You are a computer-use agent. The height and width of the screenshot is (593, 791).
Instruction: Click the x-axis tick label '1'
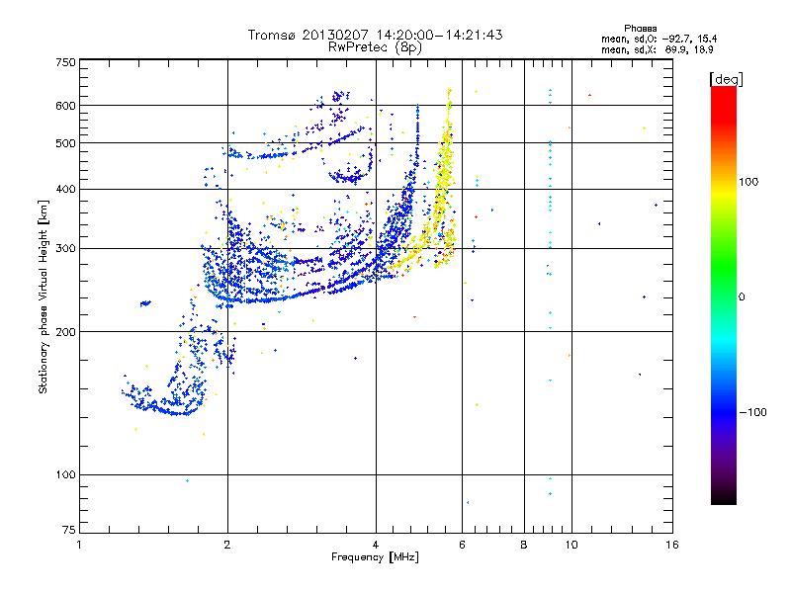coord(79,545)
